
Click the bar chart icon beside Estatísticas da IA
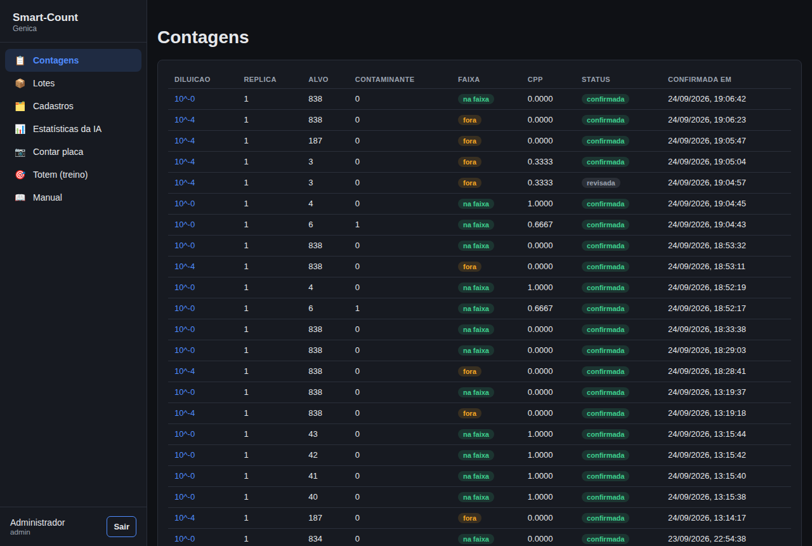pos(20,129)
